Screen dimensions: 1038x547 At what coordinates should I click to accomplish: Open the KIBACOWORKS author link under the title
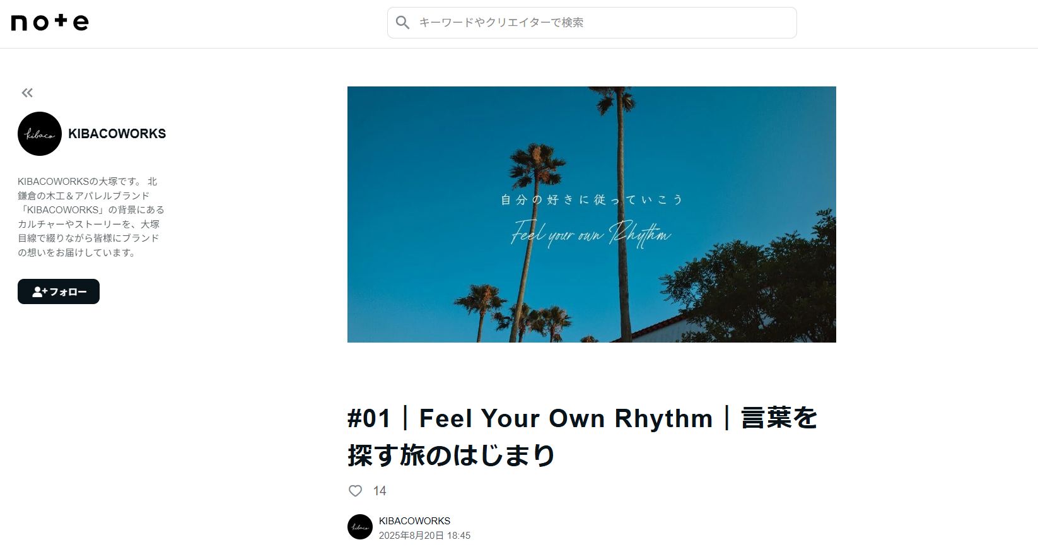pyautogui.click(x=414, y=521)
